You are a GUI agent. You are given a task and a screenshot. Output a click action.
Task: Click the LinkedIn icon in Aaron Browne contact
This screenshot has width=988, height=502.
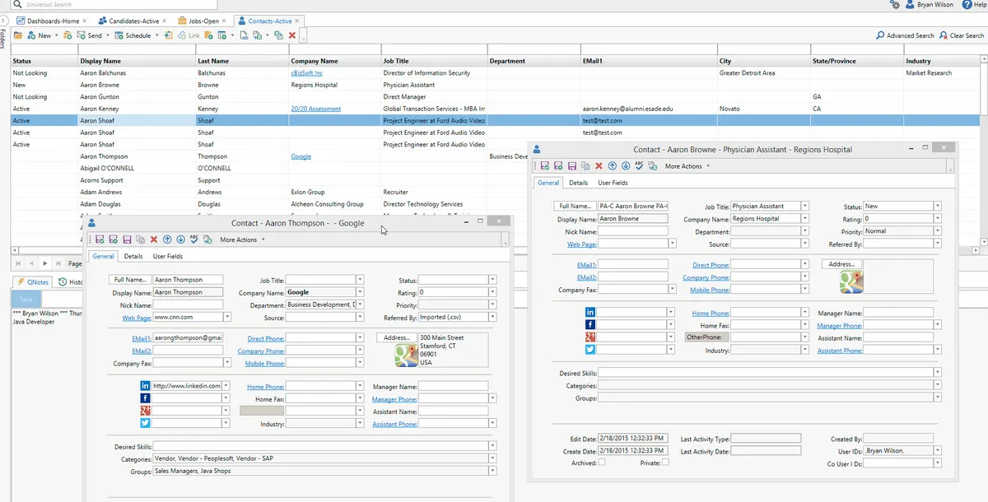pos(590,313)
